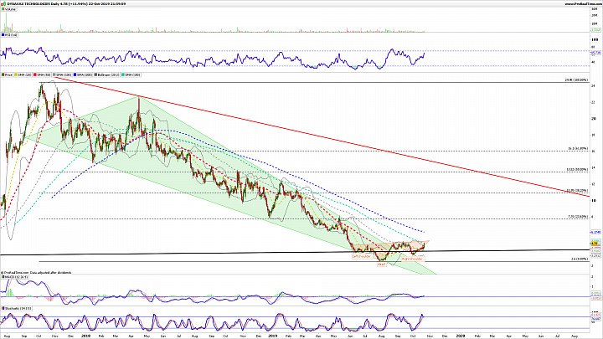Click the 38.20% Fibonacci level label

tap(577, 190)
